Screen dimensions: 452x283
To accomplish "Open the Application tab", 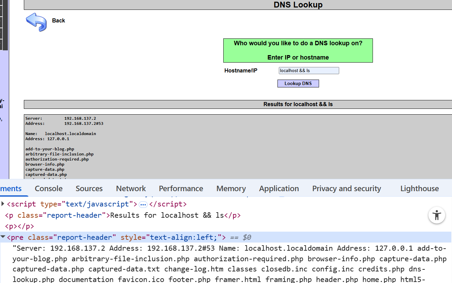I will pyautogui.click(x=279, y=188).
